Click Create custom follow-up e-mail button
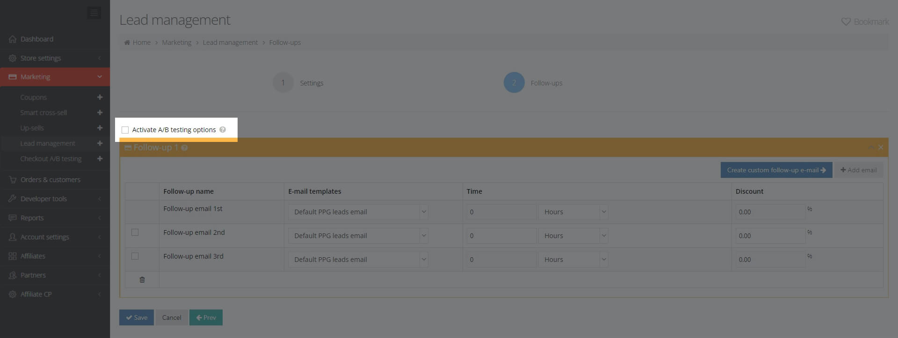The width and height of the screenshot is (898, 338). coord(776,170)
